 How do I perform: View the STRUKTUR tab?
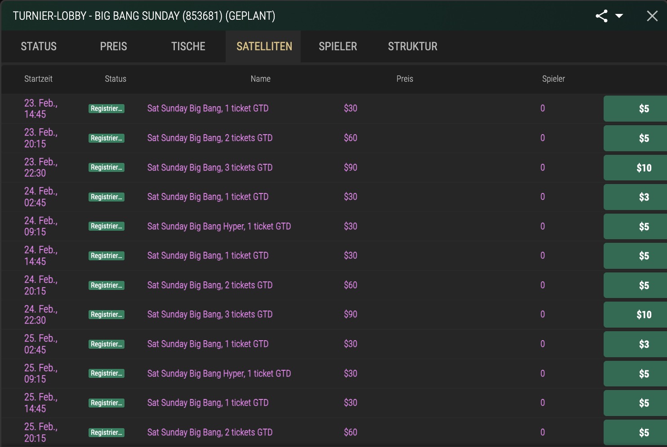412,46
